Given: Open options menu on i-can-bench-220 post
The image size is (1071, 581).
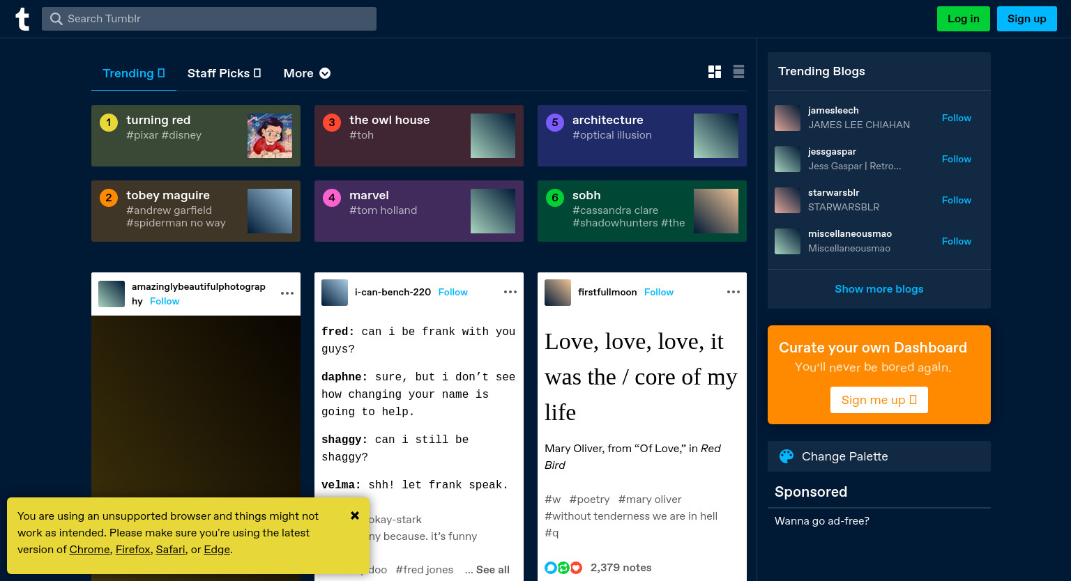Looking at the screenshot, I should pos(510,292).
